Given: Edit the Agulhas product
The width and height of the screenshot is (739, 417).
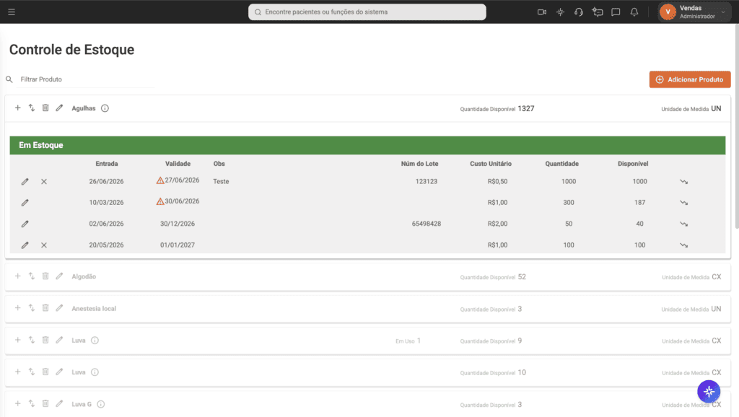Looking at the screenshot, I should coord(59,108).
